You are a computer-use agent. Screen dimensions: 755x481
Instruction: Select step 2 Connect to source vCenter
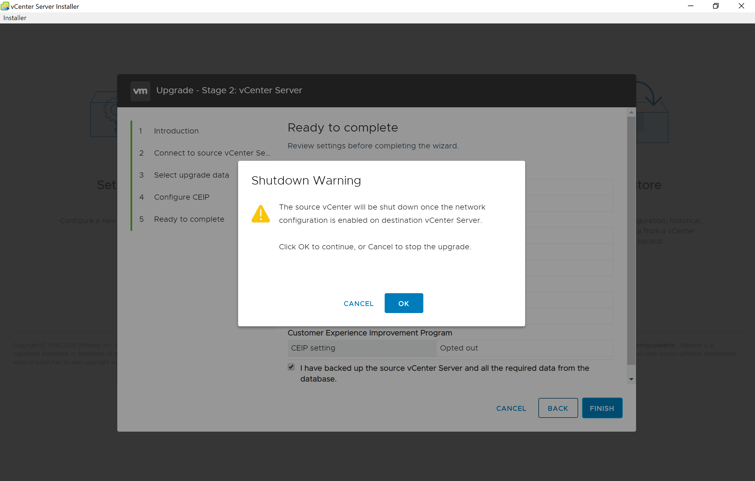[x=204, y=153]
